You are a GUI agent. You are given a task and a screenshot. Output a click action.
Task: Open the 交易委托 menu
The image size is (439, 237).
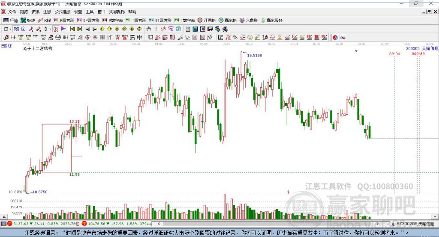click(x=117, y=12)
